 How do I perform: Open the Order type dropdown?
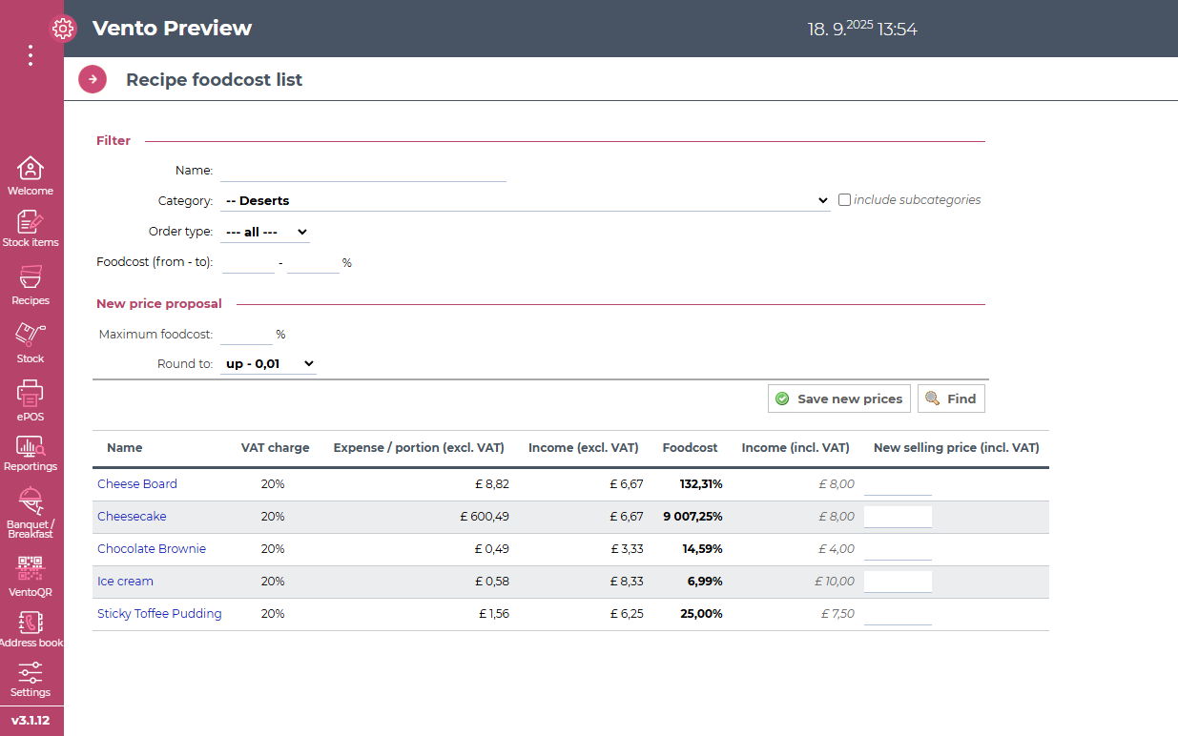(x=265, y=232)
